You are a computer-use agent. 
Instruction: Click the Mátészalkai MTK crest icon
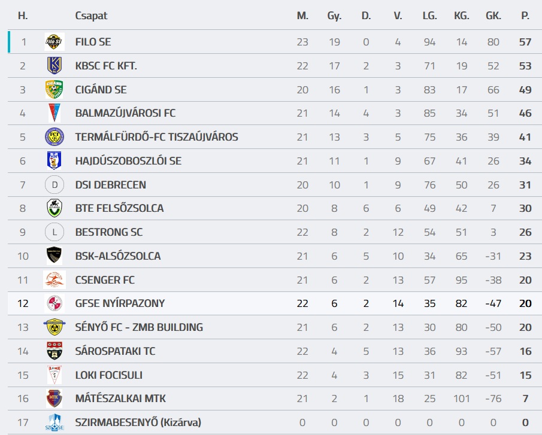pos(54,399)
